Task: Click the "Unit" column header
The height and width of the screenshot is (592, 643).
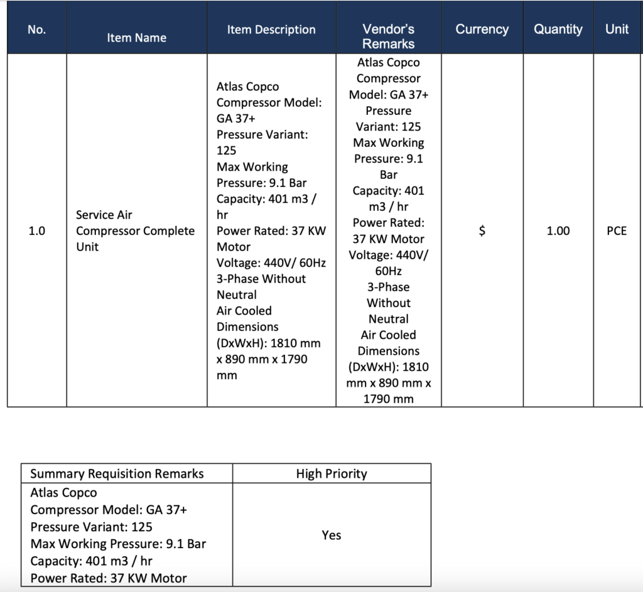Action: [616, 30]
